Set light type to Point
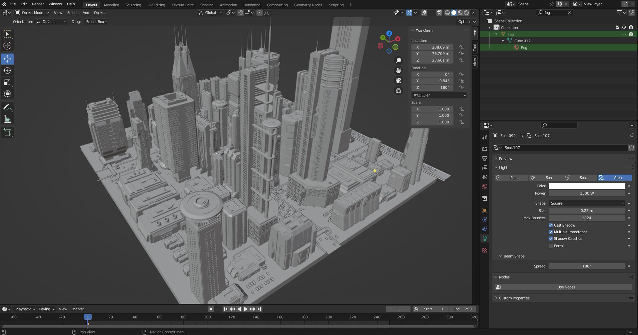The image size is (638, 335). click(511, 178)
